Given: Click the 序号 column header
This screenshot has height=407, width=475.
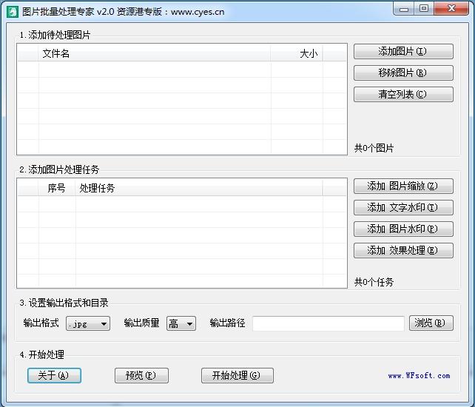Looking at the screenshot, I should [x=57, y=188].
